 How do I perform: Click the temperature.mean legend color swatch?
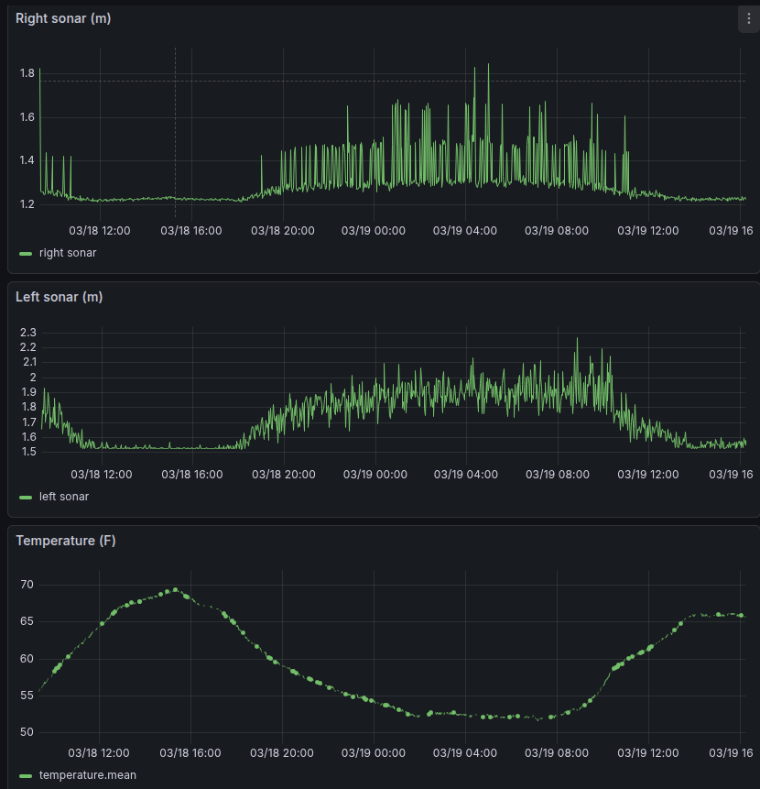pos(25,775)
